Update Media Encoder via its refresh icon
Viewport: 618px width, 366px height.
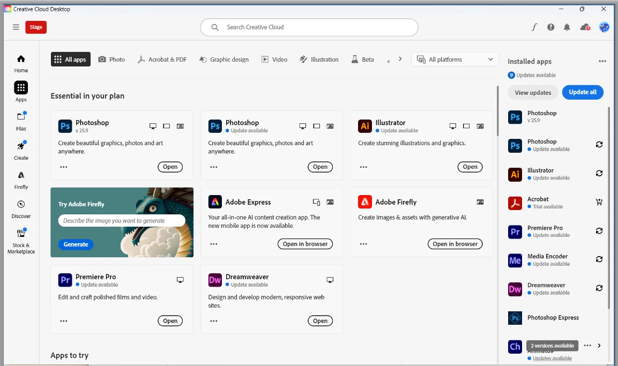pos(599,259)
